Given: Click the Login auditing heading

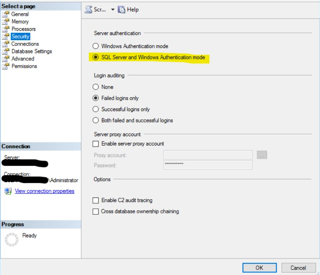Looking at the screenshot, I should coord(109,75).
